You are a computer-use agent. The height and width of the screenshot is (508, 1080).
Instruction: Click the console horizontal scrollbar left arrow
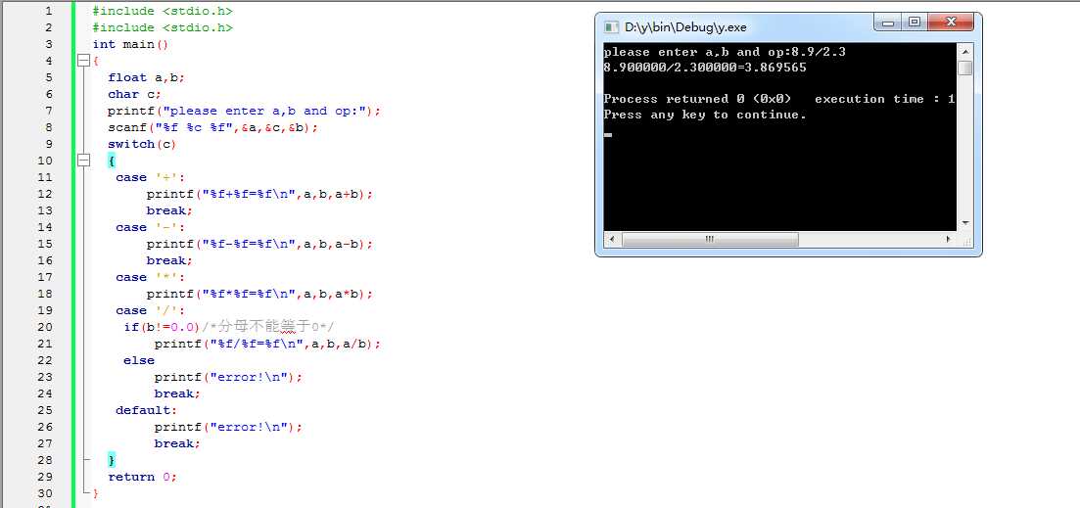611,240
